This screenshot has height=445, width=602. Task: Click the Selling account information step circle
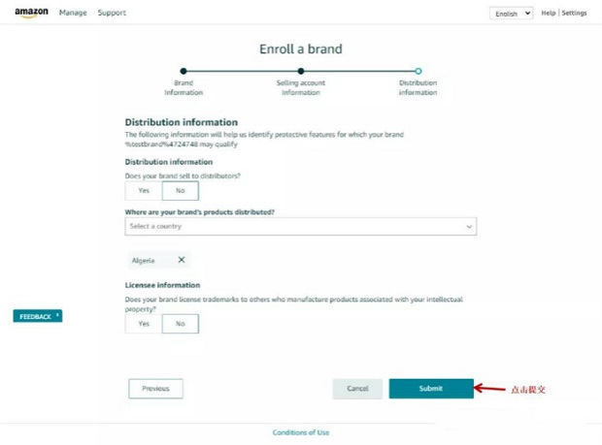click(301, 71)
